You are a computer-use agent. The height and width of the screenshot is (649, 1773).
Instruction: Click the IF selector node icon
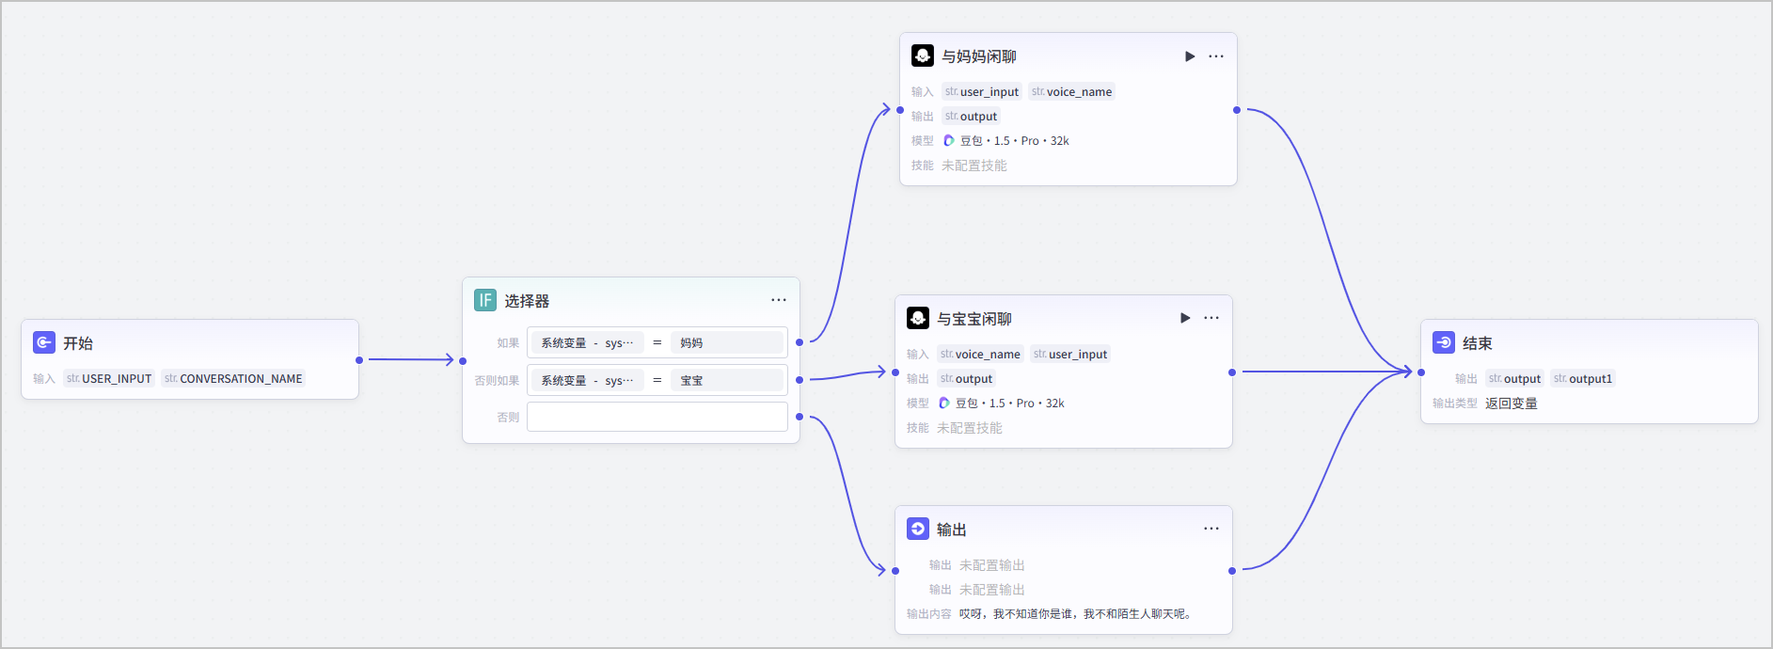[x=485, y=300]
